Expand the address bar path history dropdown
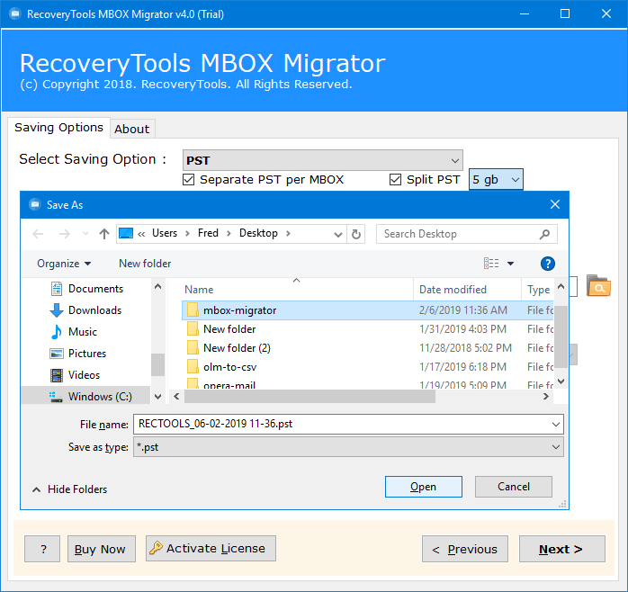 [338, 234]
